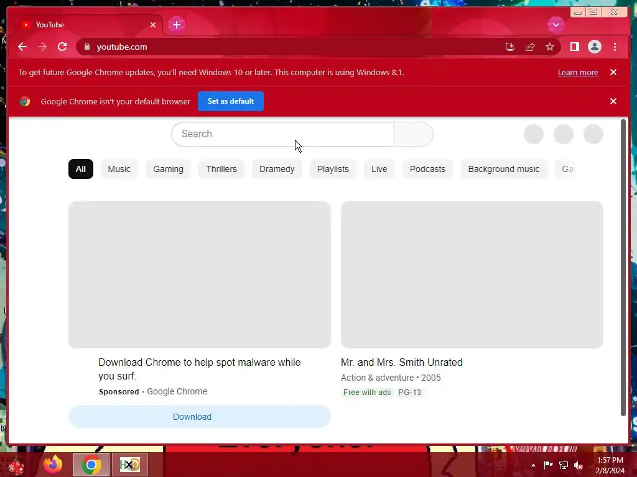Click the Google Chrome advertiser name

coord(177,391)
